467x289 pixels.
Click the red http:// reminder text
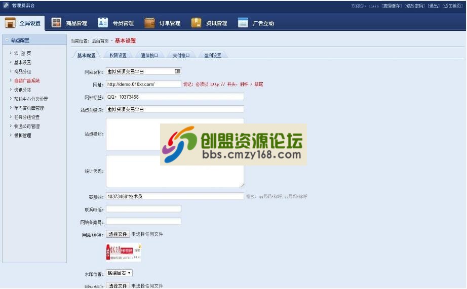(223, 84)
